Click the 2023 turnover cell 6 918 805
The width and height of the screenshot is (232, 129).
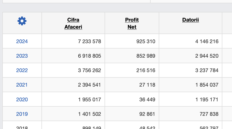[x=90, y=56]
